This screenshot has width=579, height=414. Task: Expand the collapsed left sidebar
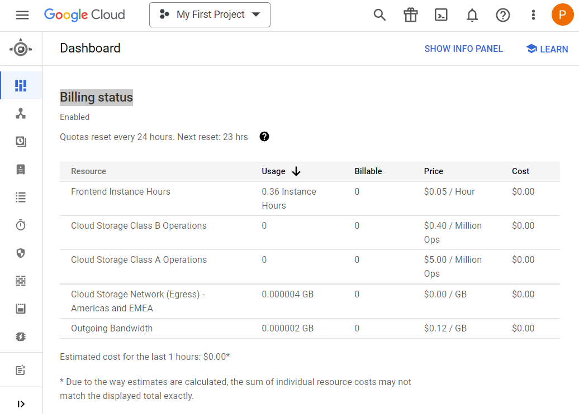[x=21, y=404]
